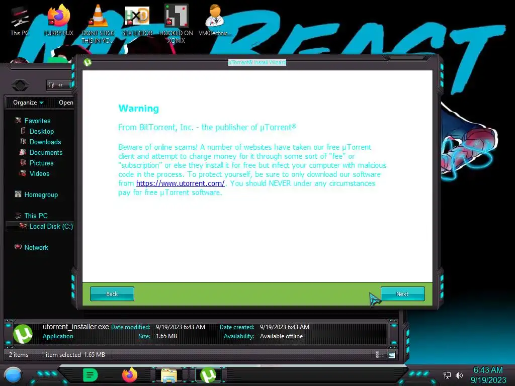
Task: Click the Size value 1.65 MB
Action: pyautogui.click(x=166, y=336)
